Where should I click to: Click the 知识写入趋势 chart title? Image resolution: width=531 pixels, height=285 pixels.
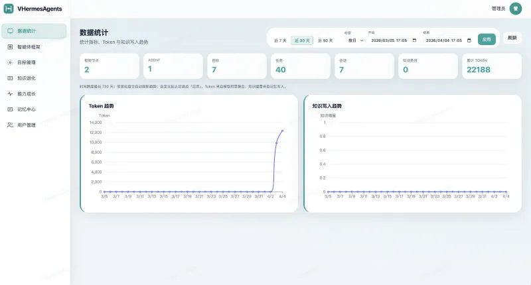tap(327, 106)
